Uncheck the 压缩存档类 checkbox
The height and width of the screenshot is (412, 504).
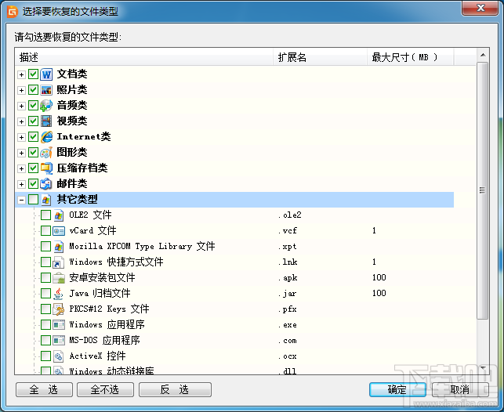(x=33, y=168)
